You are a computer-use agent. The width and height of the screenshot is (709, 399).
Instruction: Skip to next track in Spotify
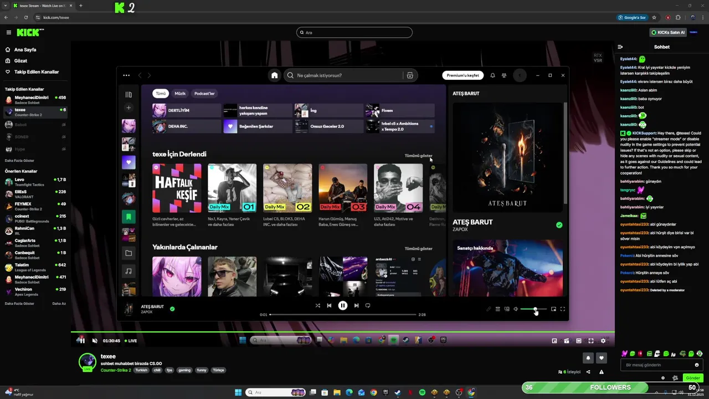(356, 305)
